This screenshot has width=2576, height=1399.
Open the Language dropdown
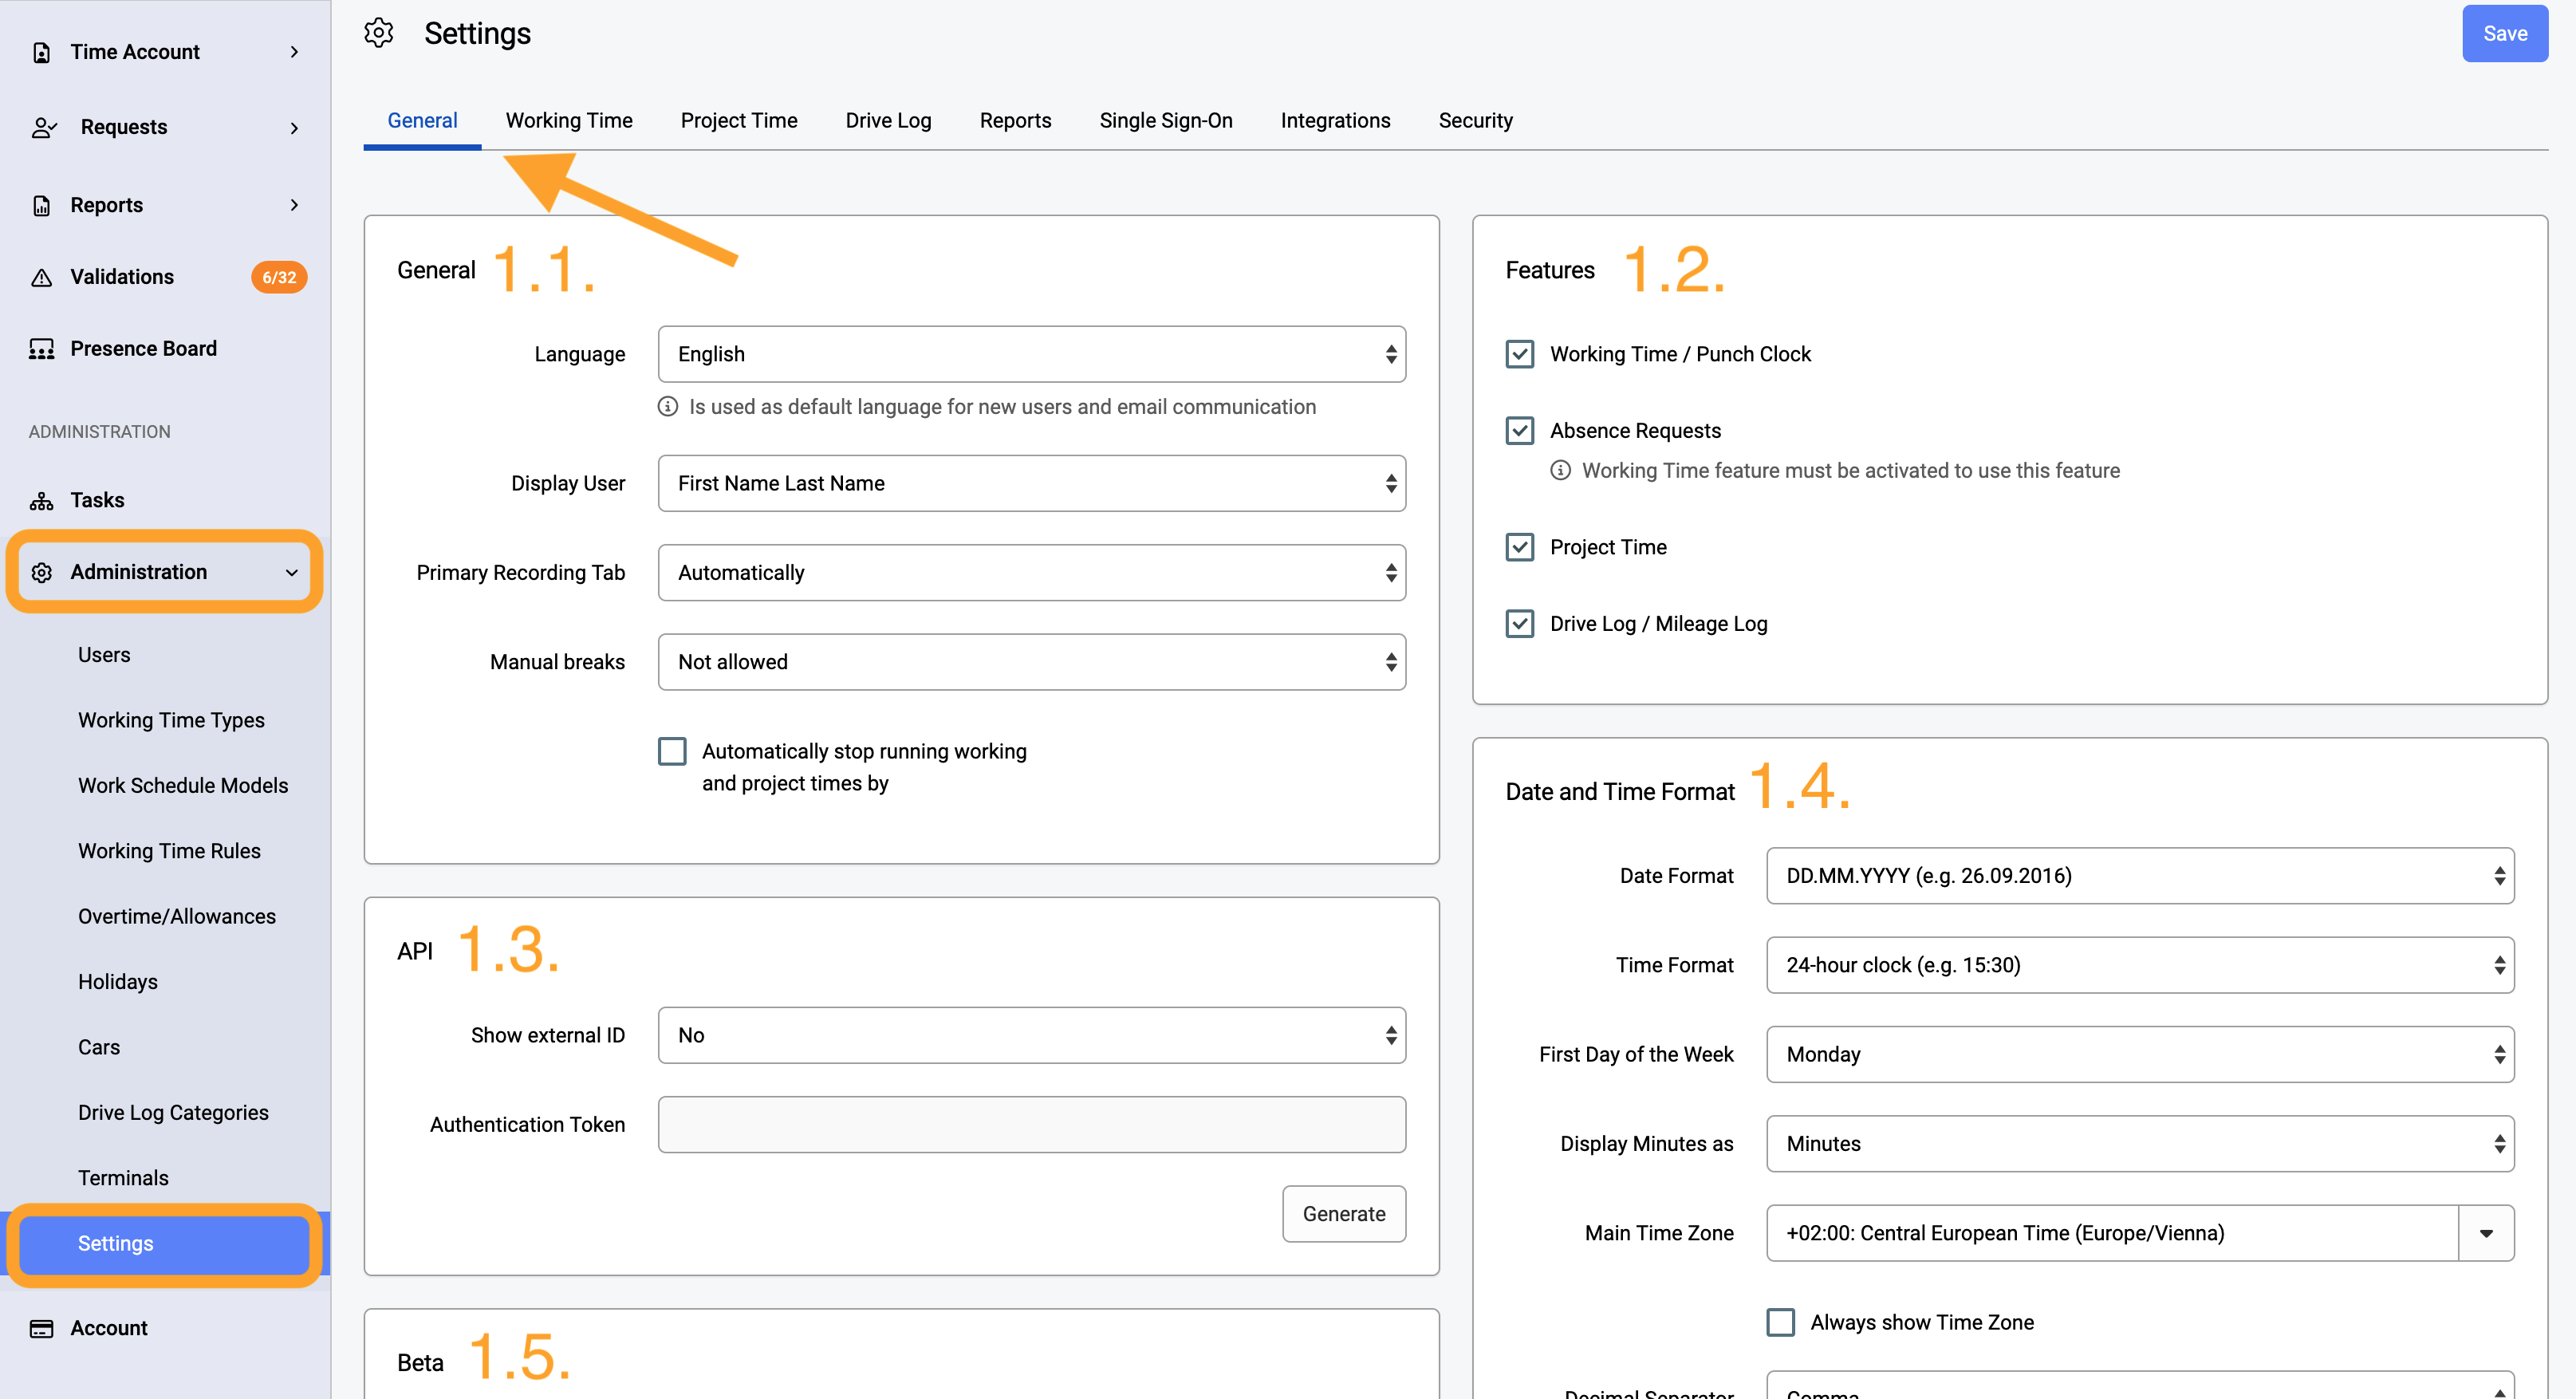(1032, 354)
